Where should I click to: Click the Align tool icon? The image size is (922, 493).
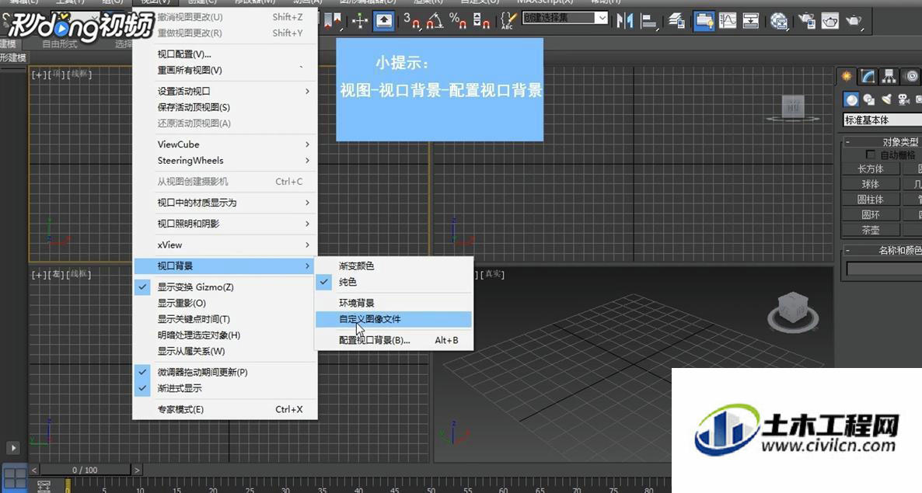click(649, 21)
